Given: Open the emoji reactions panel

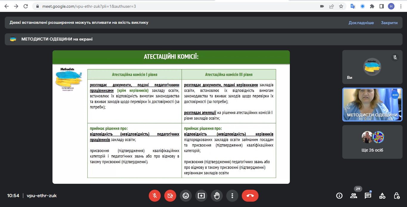Looking at the screenshot, I should [186, 196].
